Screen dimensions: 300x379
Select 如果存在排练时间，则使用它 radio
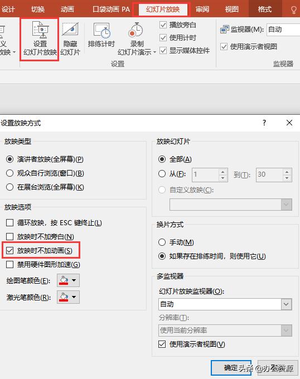point(162,256)
